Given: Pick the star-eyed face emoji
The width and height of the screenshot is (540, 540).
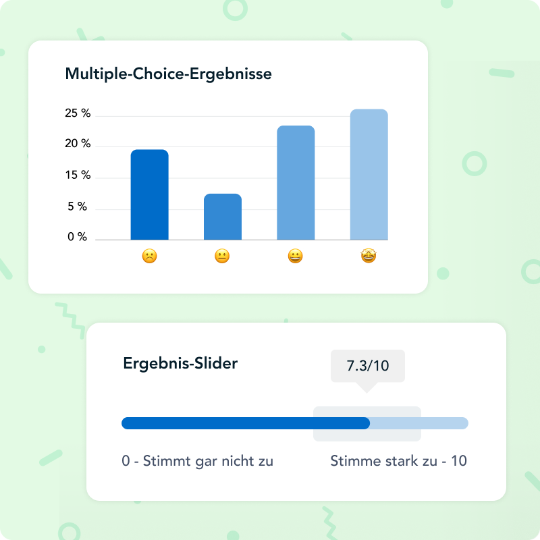Looking at the screenshot, I should 369,256.
